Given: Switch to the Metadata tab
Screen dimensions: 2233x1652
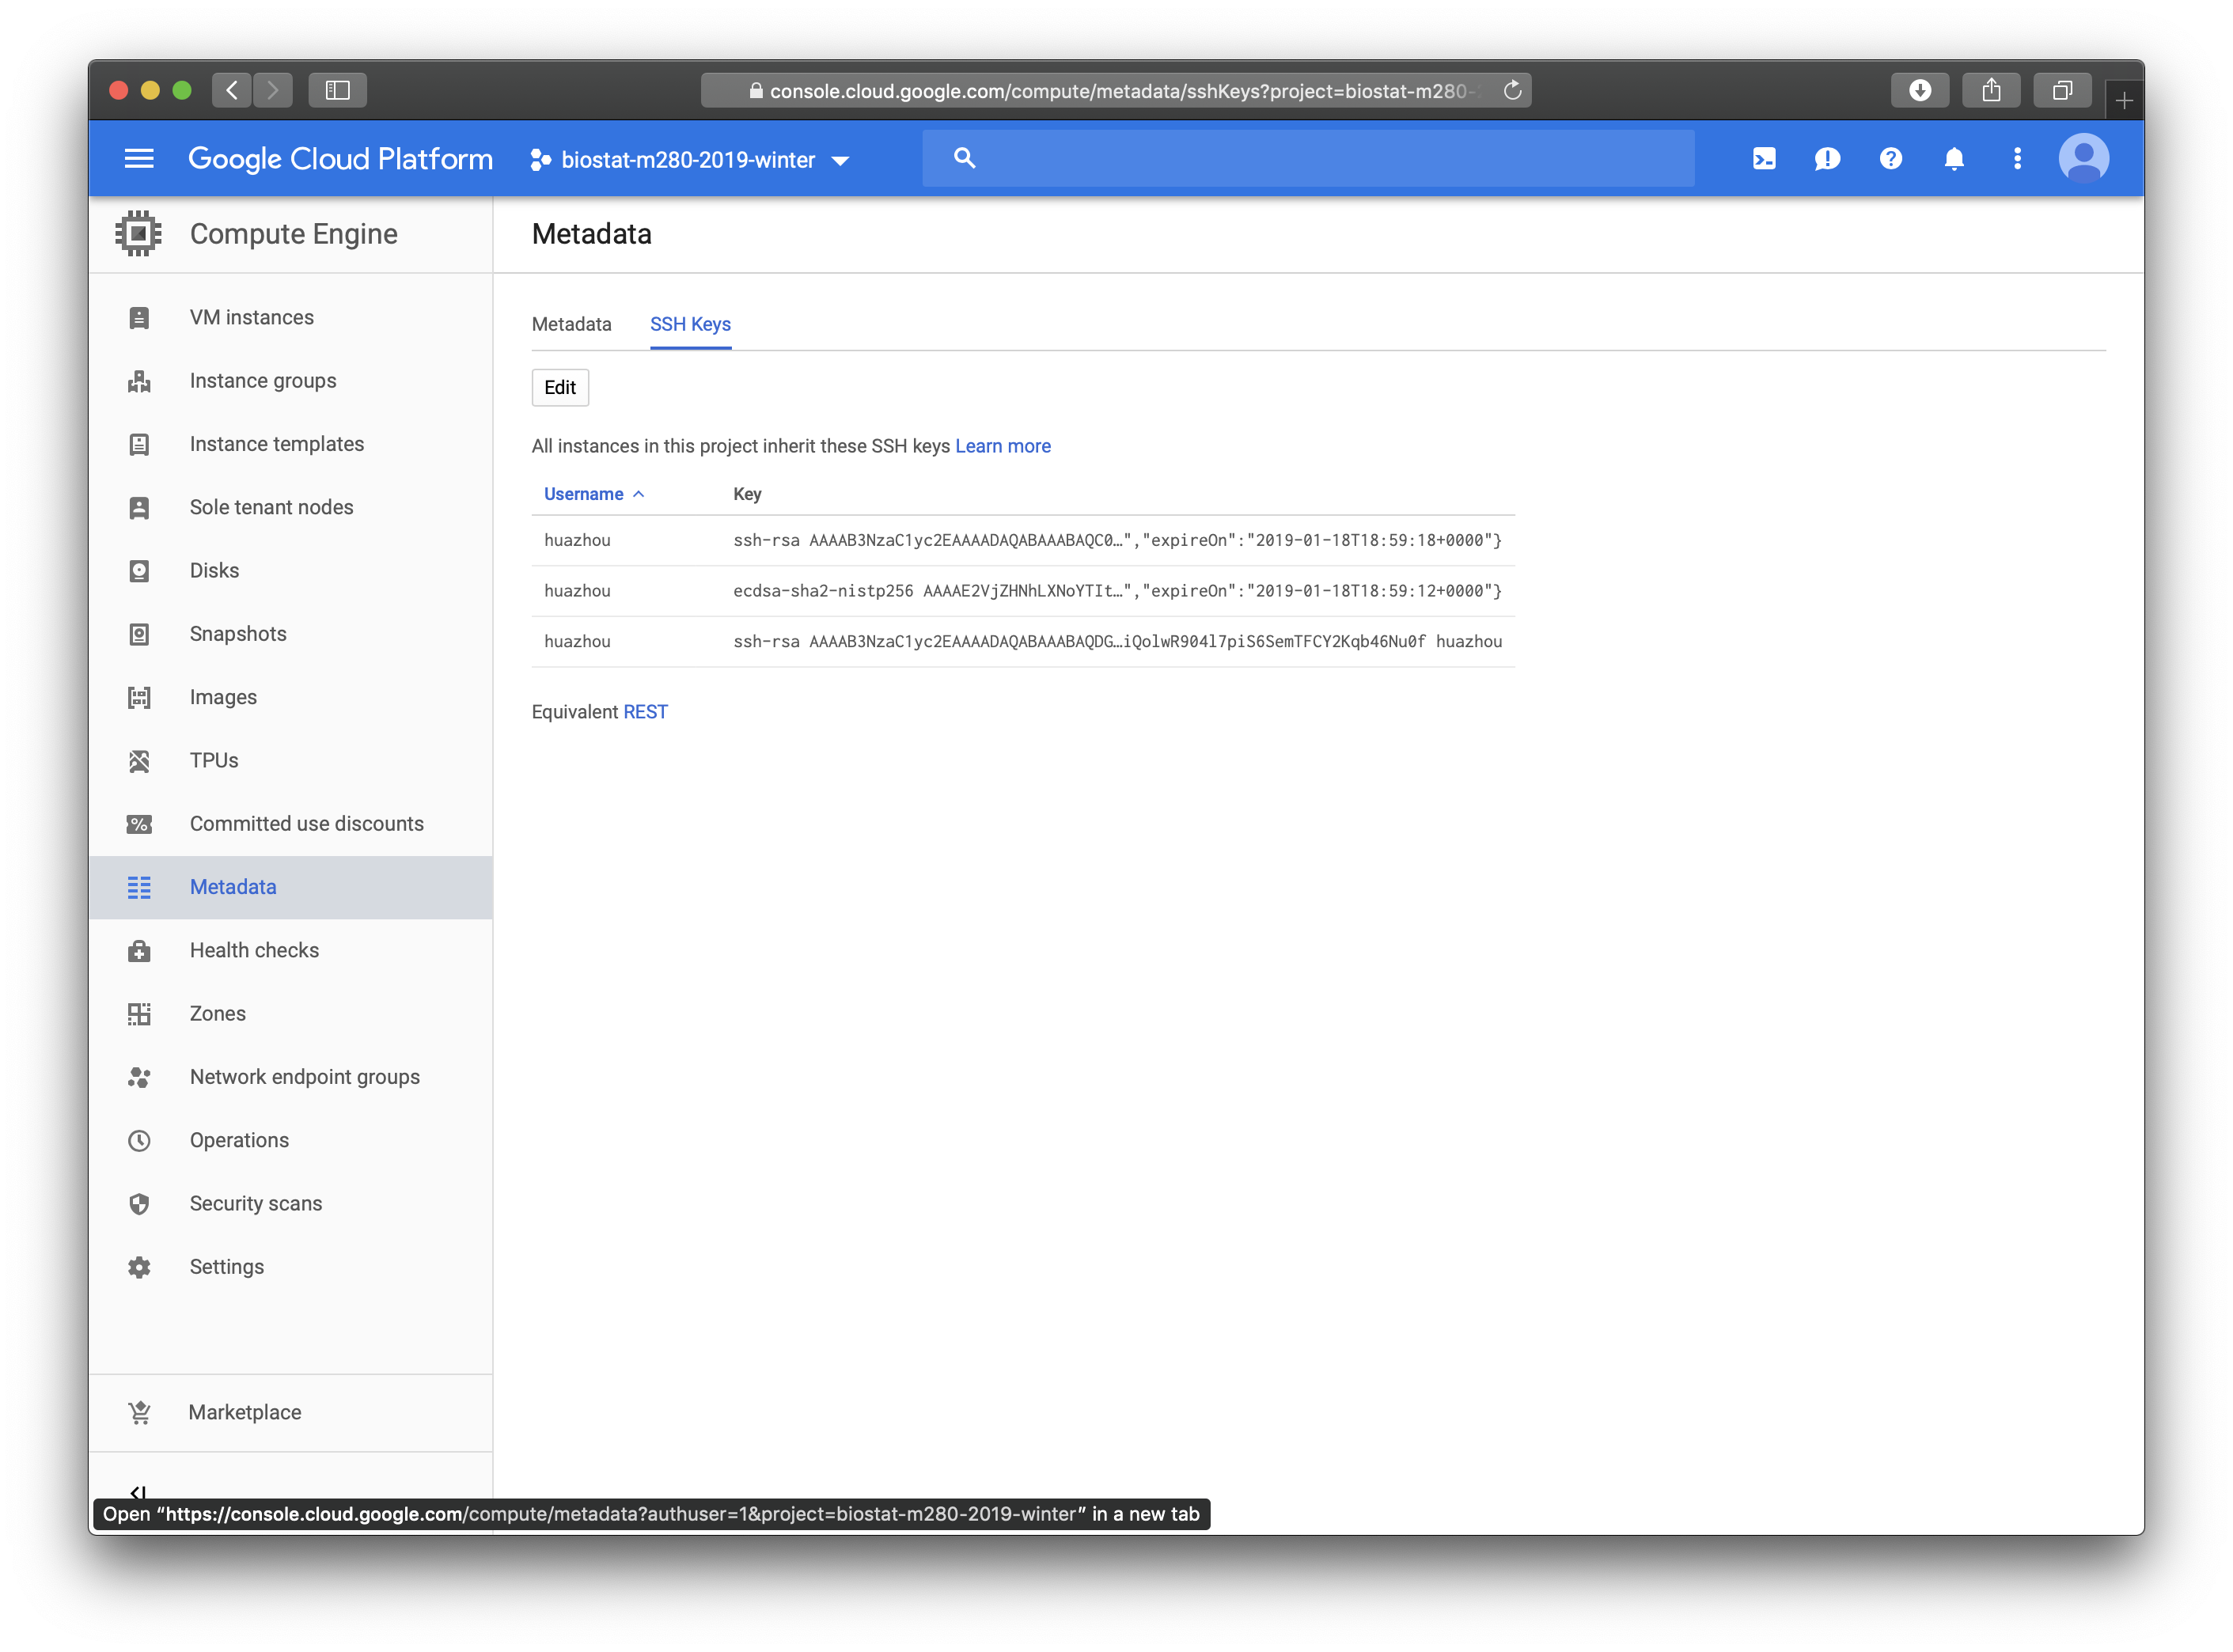Looking at the screenshot, I should point(571,324).
